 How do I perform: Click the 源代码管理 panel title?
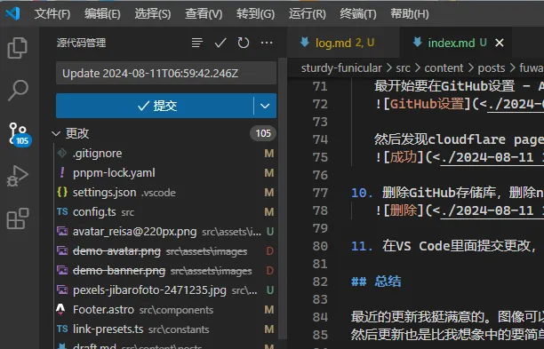point(81,43)
